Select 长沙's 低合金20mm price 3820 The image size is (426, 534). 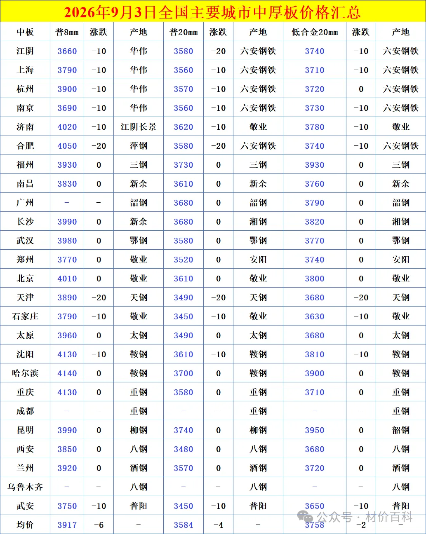[x=315, y=222]
